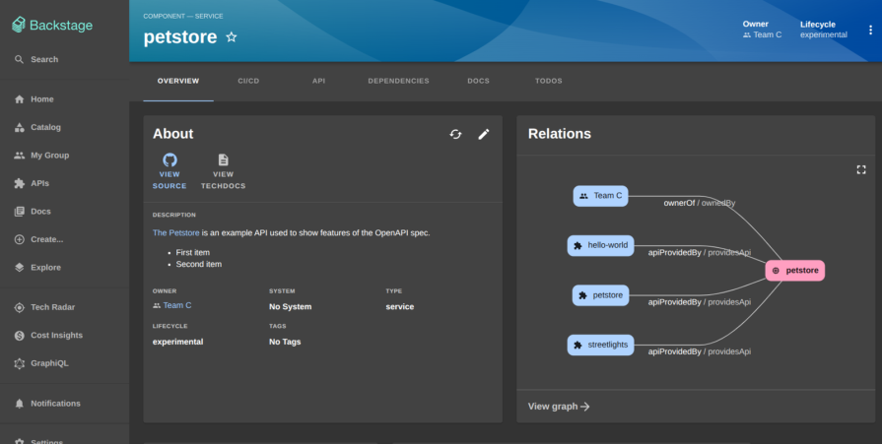Select hello-world node in graph

coord(601,245)
